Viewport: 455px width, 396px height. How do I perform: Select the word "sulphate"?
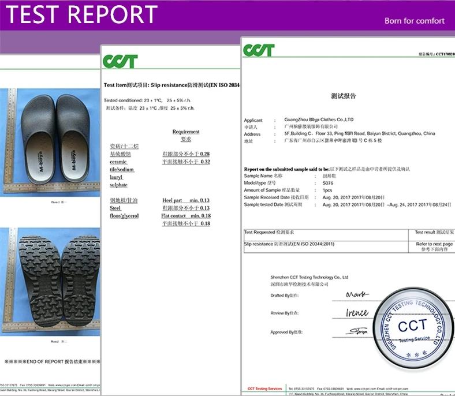click(x=118, y=185)
